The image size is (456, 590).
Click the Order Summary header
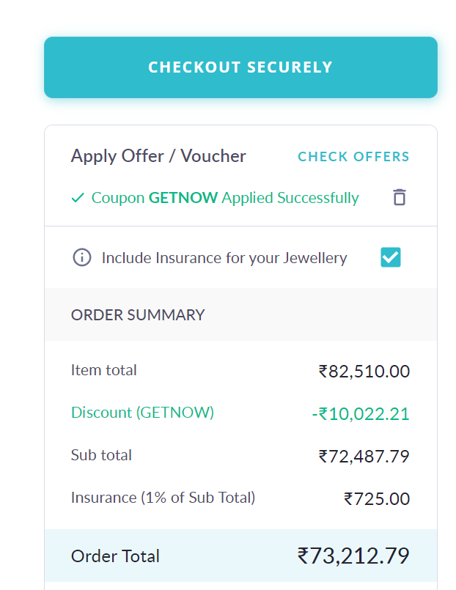pos(138,315)
